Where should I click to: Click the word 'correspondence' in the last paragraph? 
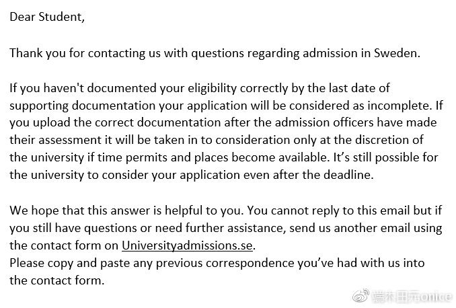pos(250,263)
